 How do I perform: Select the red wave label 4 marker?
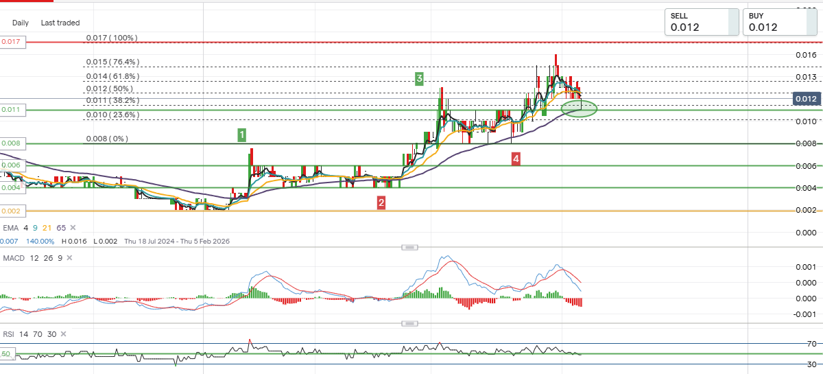pos(515,159)
